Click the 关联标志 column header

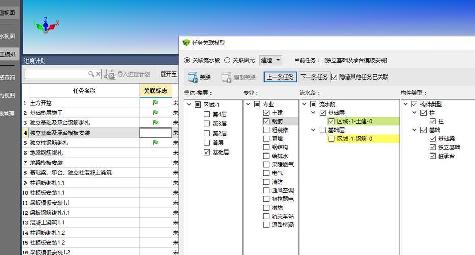(155, 91)
